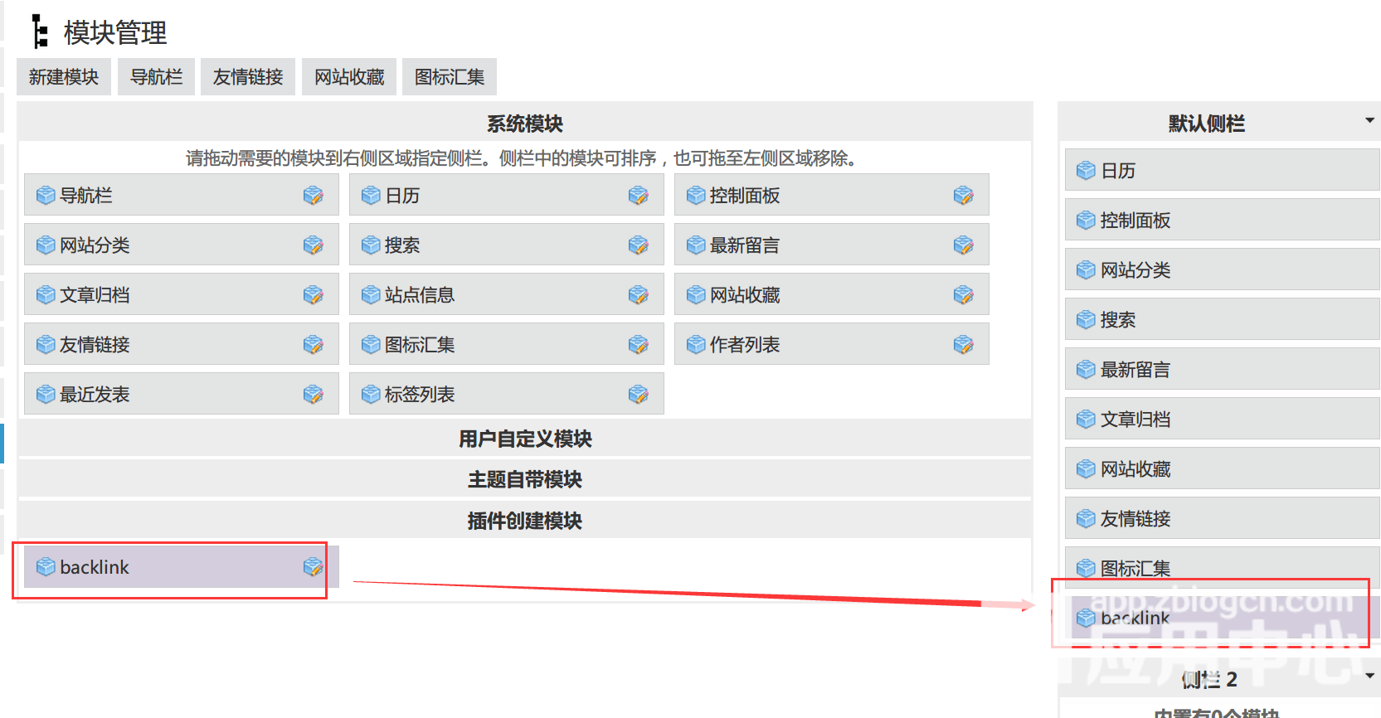Toggle the 插件创建模块 section header
Viewport: 1381px width, 718px height.
(524, 521)
